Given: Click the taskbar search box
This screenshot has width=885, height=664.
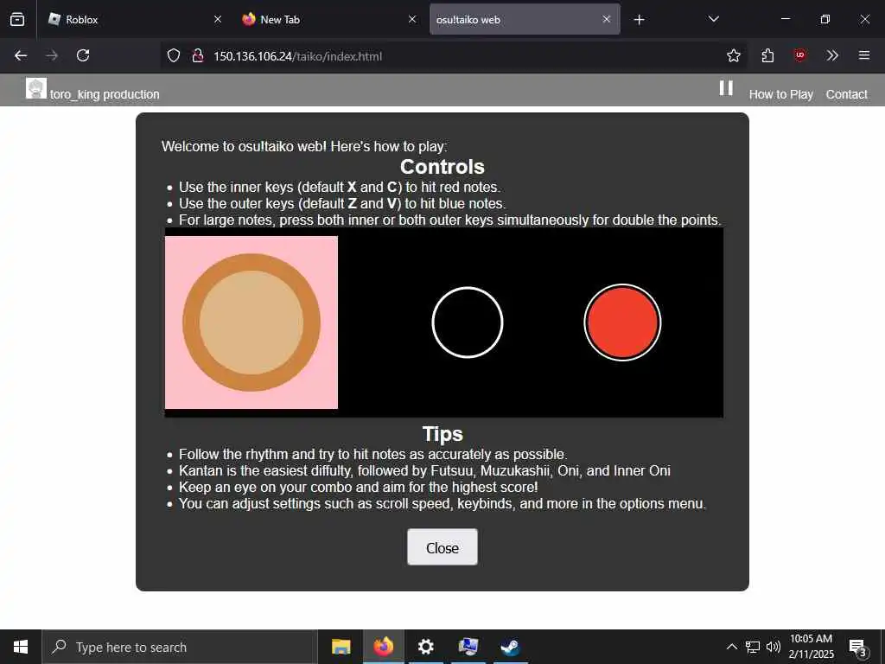Looking at the screenshot, I should pyautogui.click(x=180, y=647).
